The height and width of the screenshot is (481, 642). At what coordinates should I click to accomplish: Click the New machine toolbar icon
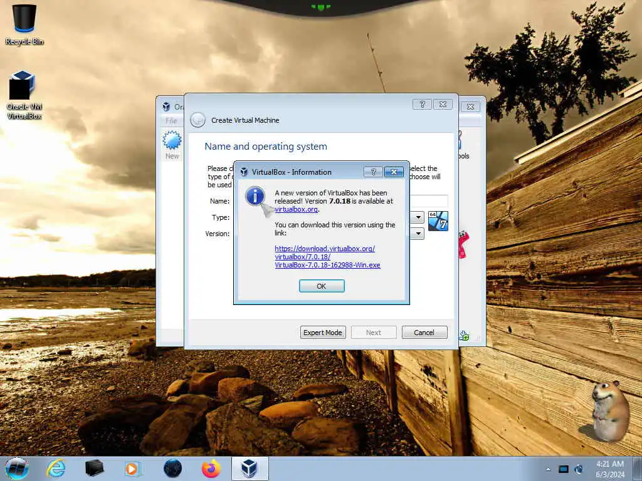pos(172,145)
